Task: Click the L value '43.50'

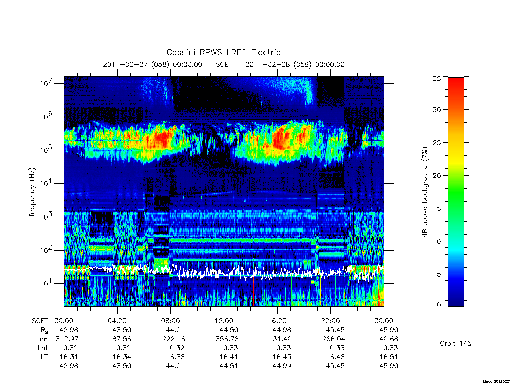Action: 122,366
